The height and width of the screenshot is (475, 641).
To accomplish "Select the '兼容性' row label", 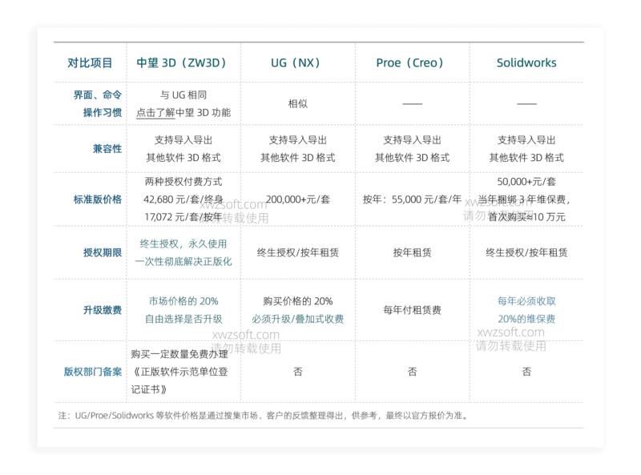I will coord(107,149).
